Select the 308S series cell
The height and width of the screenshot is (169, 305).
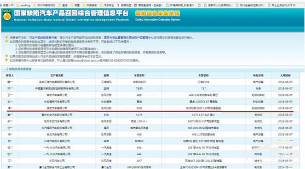pos(139,108)
